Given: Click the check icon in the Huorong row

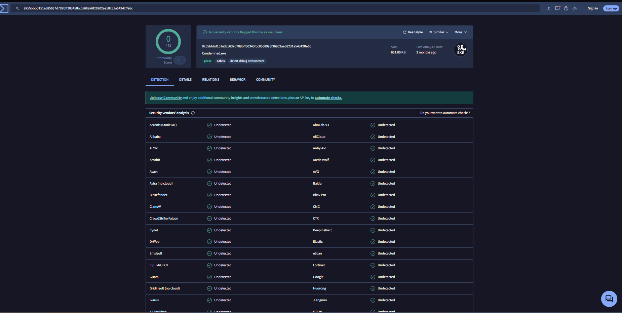Looking at the screenshot, I should tap(373, 288).
